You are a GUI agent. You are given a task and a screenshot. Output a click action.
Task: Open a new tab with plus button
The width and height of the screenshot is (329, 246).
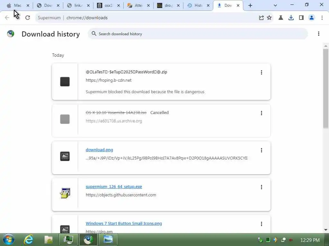[x=250, y=6]
